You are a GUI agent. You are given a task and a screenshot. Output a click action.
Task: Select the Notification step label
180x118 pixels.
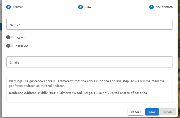(164, 7)
